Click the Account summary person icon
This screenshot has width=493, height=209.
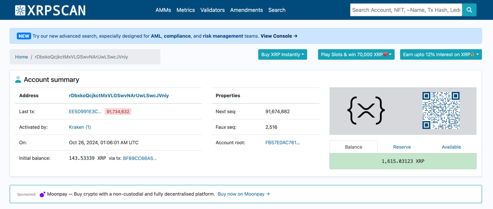click(18, 79)
